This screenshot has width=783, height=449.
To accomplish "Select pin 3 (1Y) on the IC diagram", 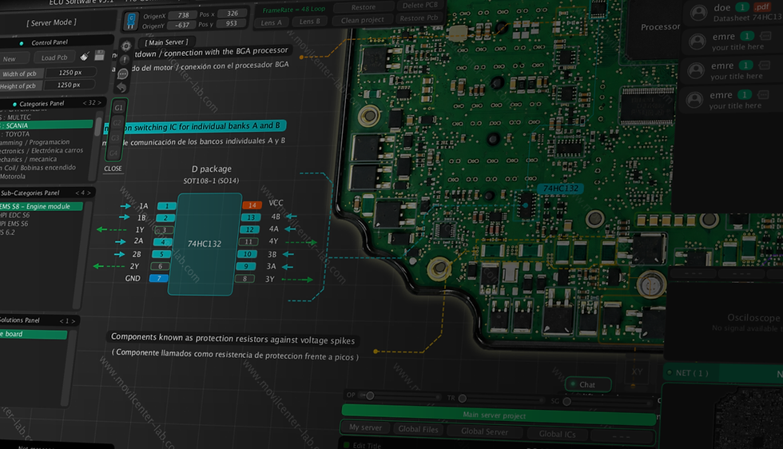I will coord(164,230).
